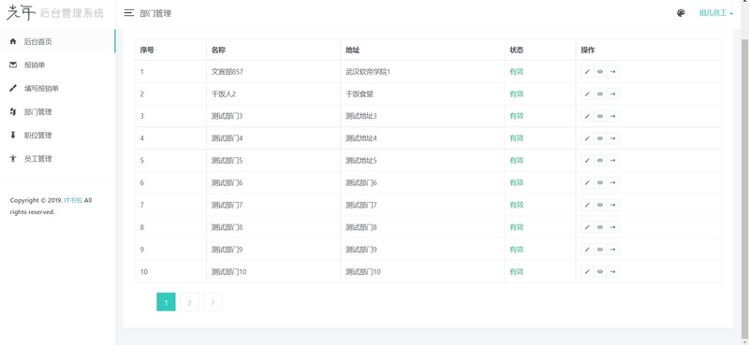The height and width of the screenshot is (345, 749).
Task: Open the user account dropdown at top right
Action: tap(716, 13)
